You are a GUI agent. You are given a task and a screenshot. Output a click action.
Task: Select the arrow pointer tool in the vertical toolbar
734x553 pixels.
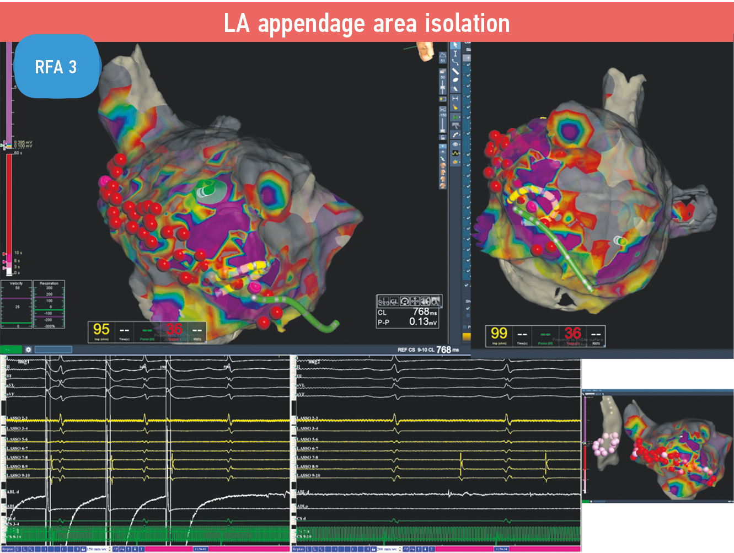456,45
